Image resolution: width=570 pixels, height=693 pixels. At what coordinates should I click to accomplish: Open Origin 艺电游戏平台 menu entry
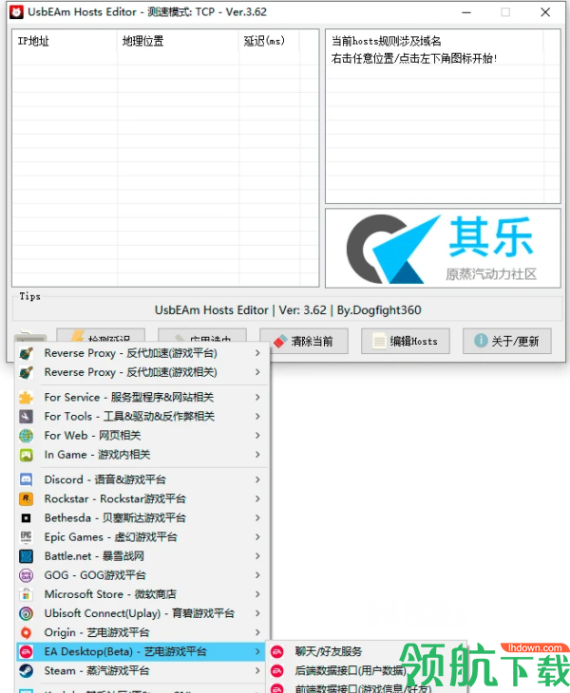[x=142, y=632]
